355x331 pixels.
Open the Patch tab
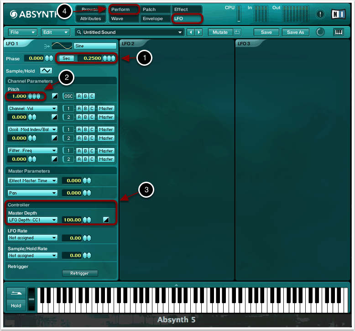tap(155, 10)
